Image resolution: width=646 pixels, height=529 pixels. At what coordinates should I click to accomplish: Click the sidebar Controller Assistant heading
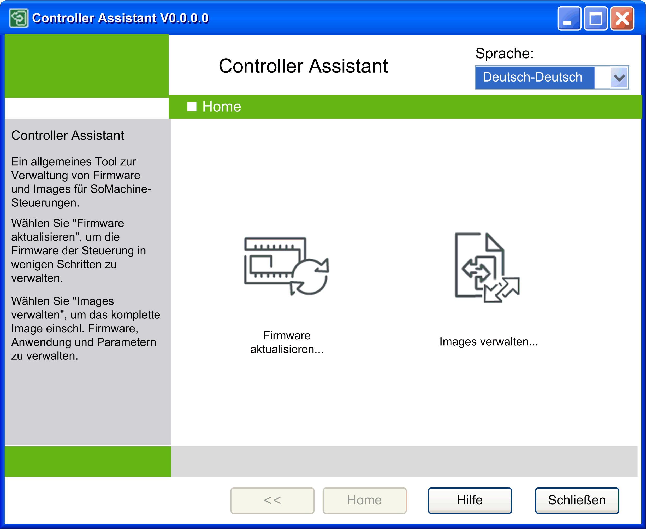tap(68, 135)
